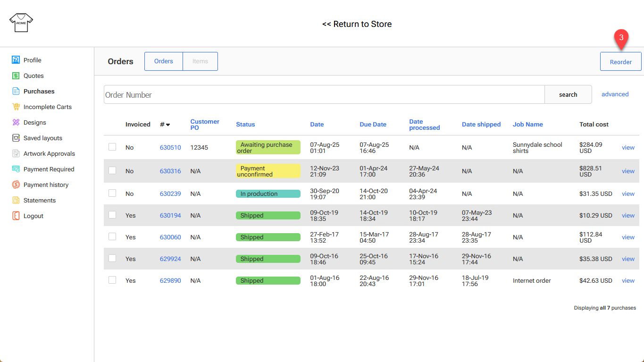This screenshot has width=644, height=362.
Task: Open Quotes in the sidebar menu
Action: [x=33, y=76]
